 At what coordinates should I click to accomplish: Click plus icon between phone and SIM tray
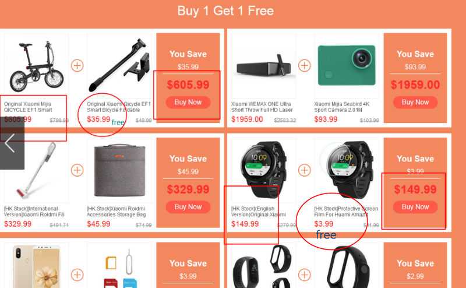(x=77, y=275)
